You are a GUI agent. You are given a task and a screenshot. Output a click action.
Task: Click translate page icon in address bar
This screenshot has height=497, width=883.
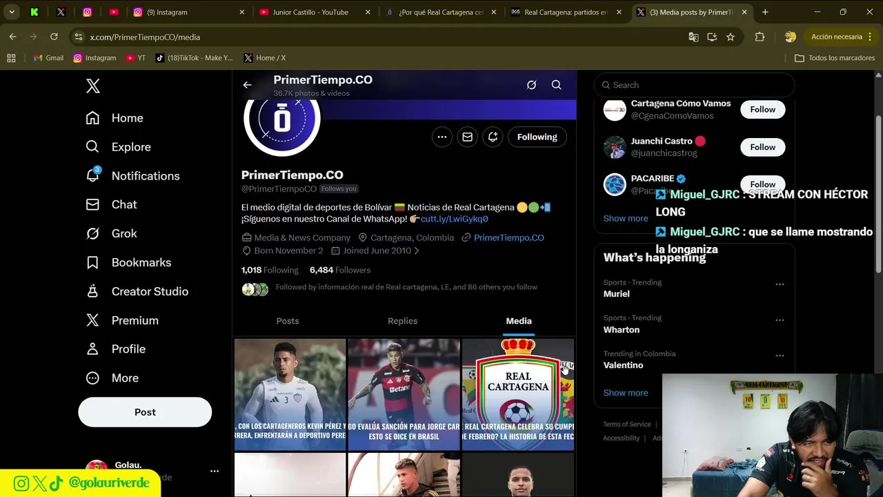click(693, 37)
